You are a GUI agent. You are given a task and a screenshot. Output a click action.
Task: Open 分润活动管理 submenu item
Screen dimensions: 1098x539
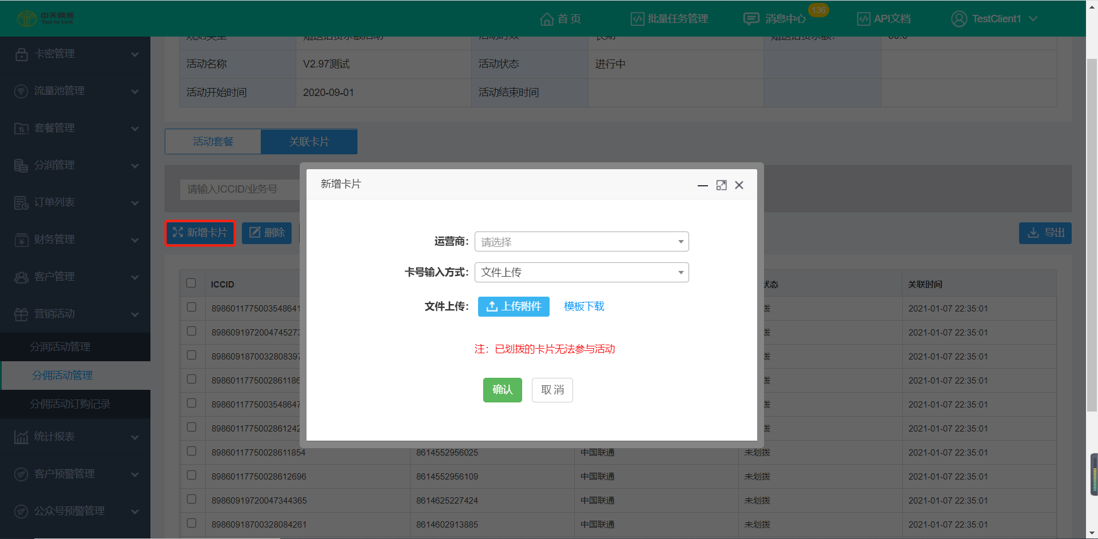[x=75, y=347]
